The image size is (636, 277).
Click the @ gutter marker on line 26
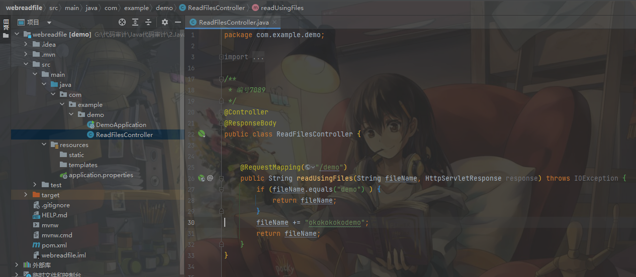pyautogui.click(x=210, y=178)
